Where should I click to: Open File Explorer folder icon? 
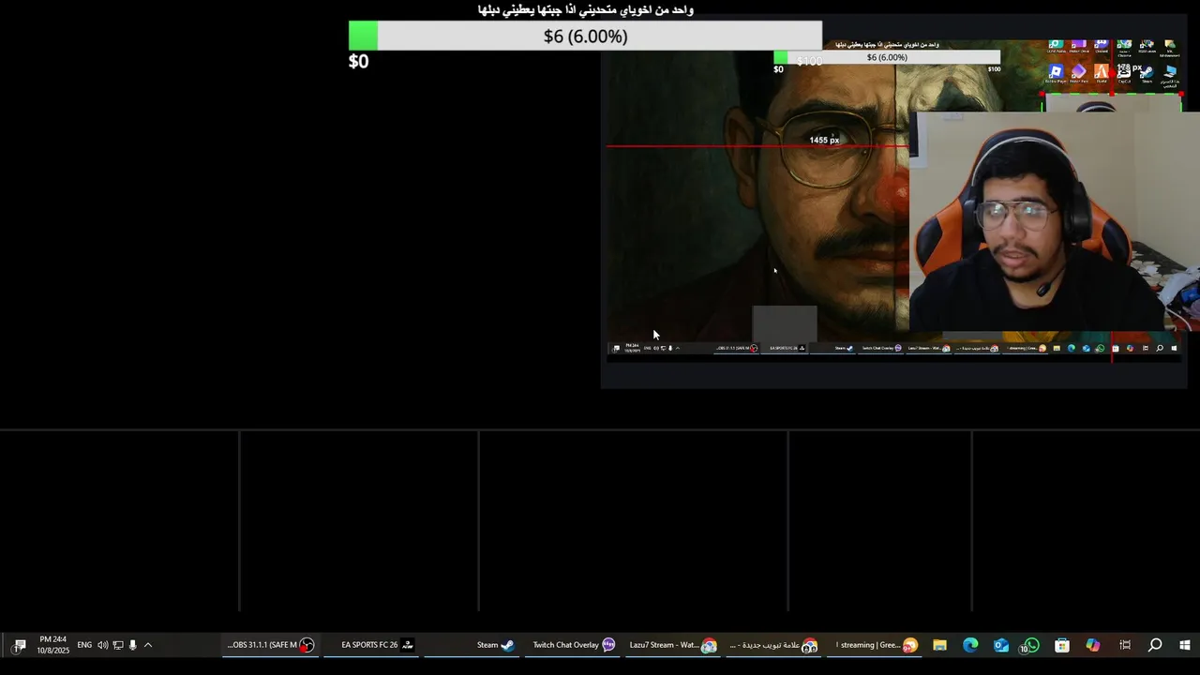[x=939, y=645]
